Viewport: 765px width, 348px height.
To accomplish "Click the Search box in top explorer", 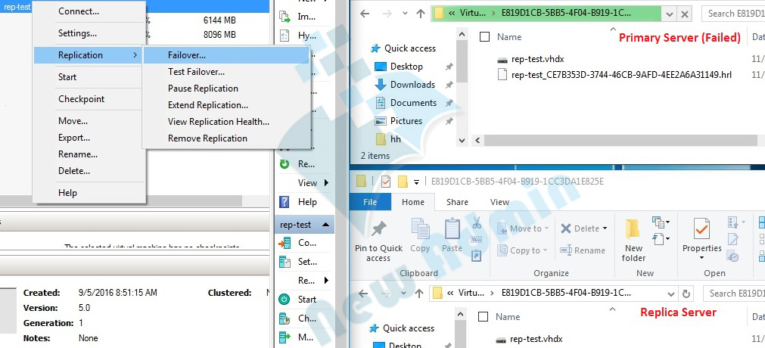I will pyautogui.click(x=732, y=14).
